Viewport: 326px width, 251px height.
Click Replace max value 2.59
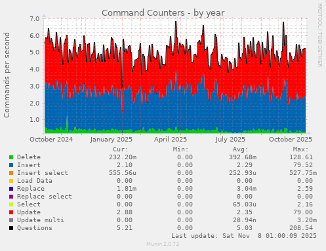[305, 189]
